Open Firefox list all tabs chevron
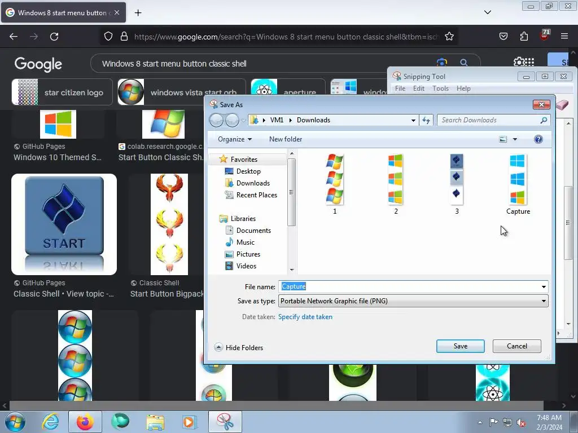This screenshot has width=578, height=433. click(487, 12)
